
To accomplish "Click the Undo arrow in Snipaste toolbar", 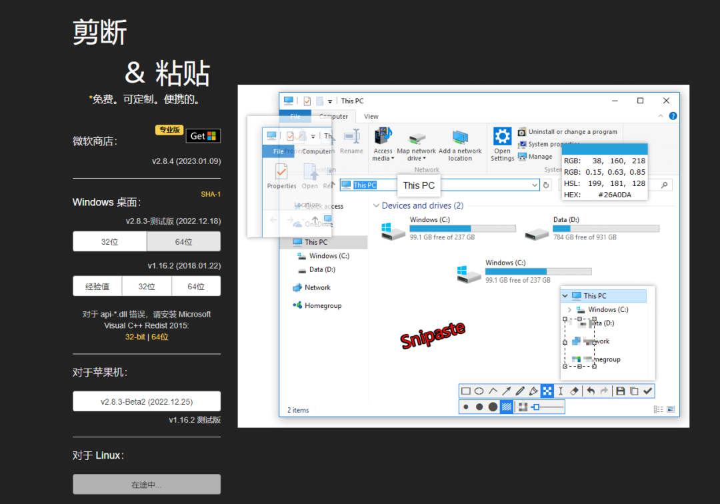I will [591, 391].
